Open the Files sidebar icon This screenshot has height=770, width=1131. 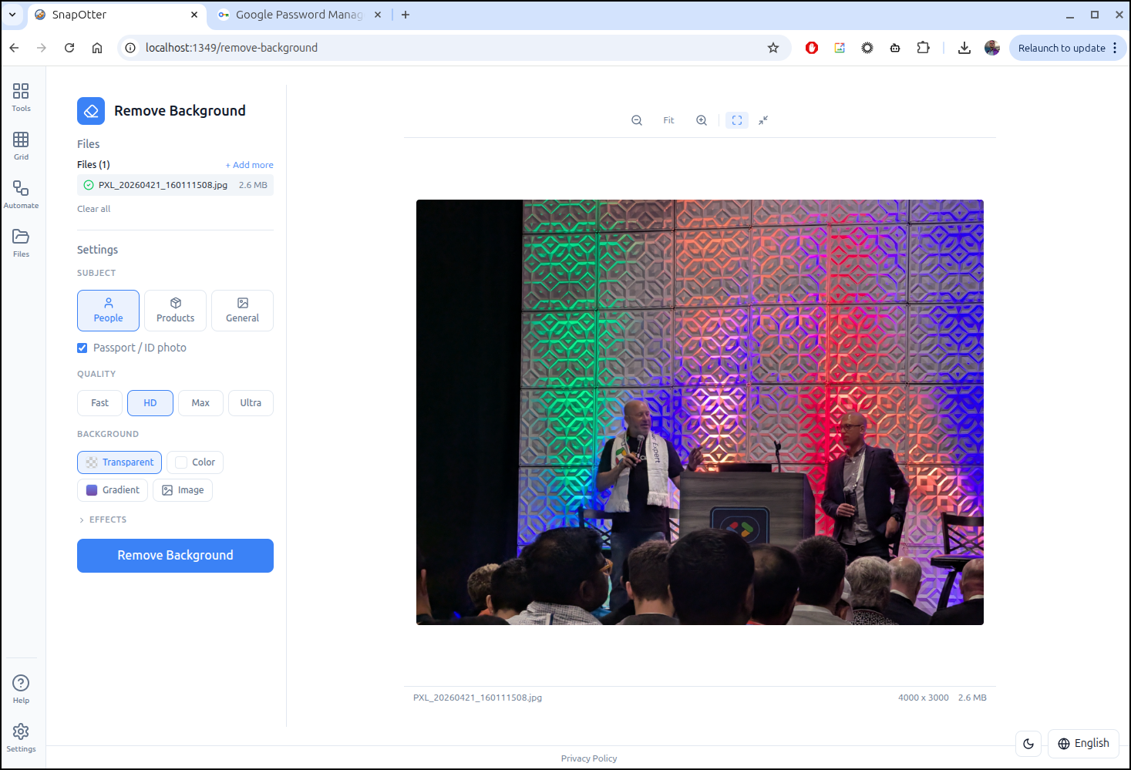point(21,243)
